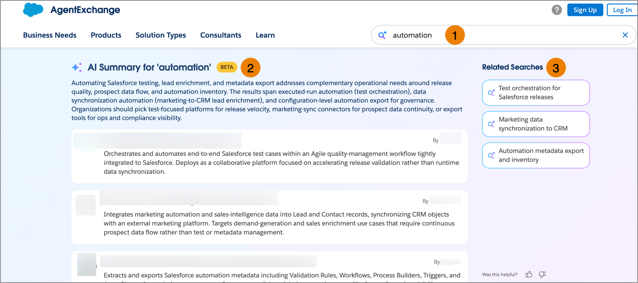Open the Consultants menu
The height and width of the screenshot is (283, 638).
click(221, 35)
